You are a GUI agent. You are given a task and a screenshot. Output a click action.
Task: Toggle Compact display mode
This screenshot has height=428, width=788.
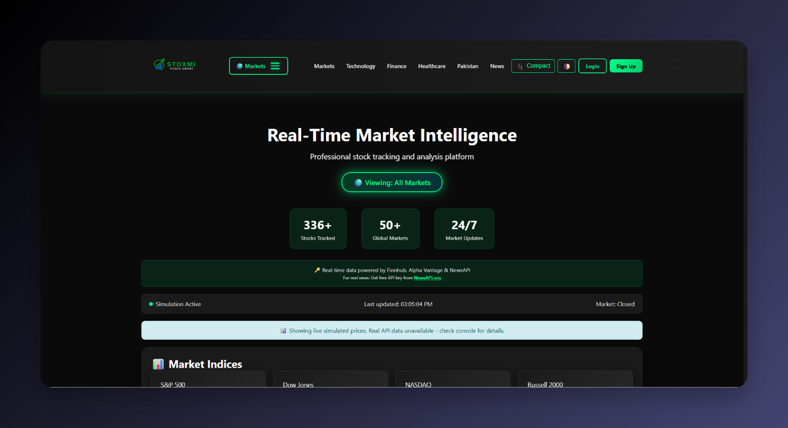(x=533, y=66)
